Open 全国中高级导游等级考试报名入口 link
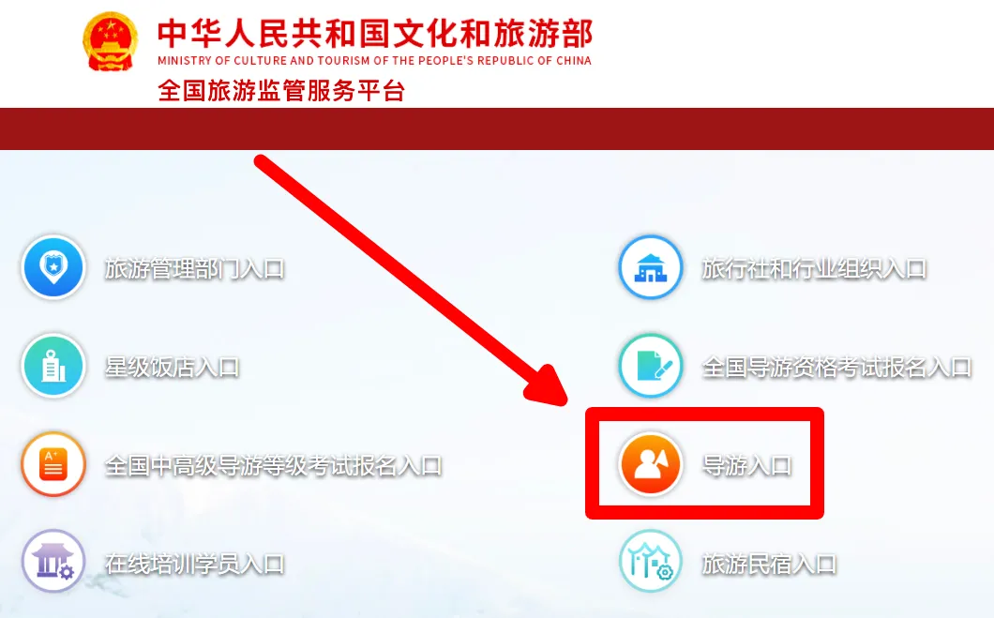Screen dimensions: 994x618 tap(273, 466)
